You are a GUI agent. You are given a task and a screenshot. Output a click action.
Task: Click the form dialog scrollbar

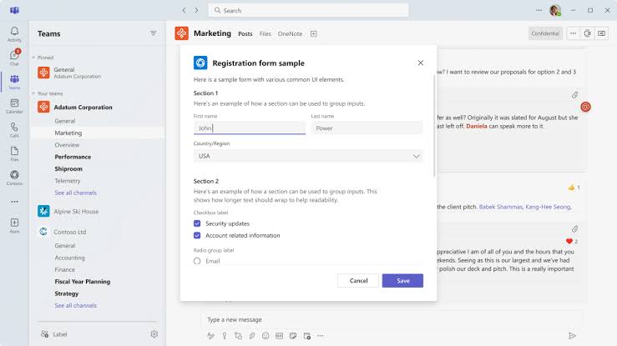[434, 126]
